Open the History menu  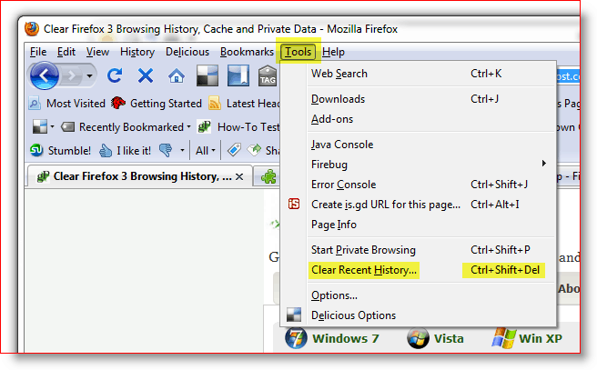tap(137, 52)
